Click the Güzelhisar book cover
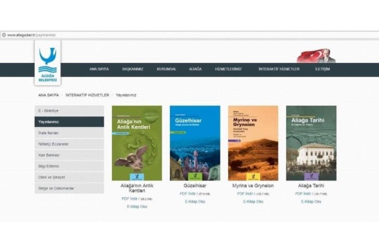379x252 pixels. coord(195,143)
